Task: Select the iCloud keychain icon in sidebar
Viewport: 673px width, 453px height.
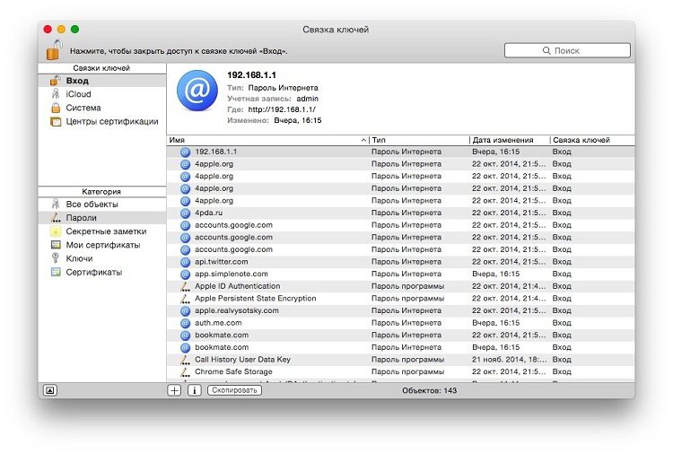Action: [57, 94]
